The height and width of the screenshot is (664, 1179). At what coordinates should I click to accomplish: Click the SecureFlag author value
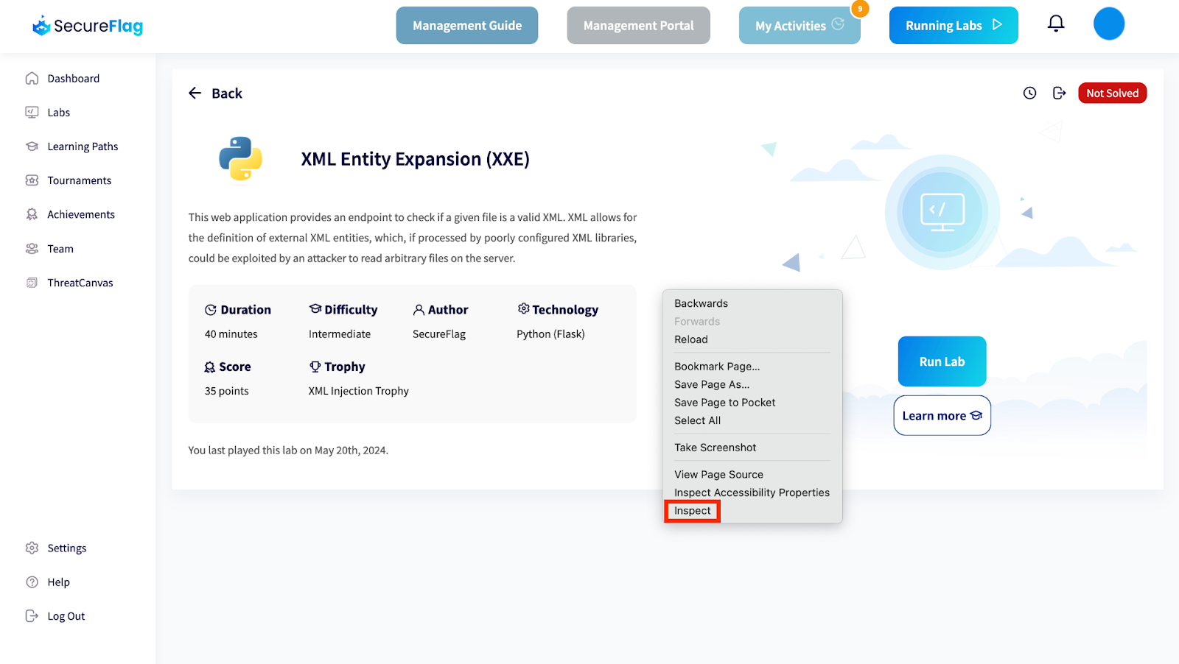point(439,334)
